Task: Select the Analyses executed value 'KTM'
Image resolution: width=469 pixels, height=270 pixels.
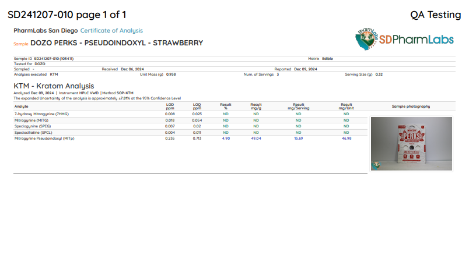Action: [x=54, y=74]
